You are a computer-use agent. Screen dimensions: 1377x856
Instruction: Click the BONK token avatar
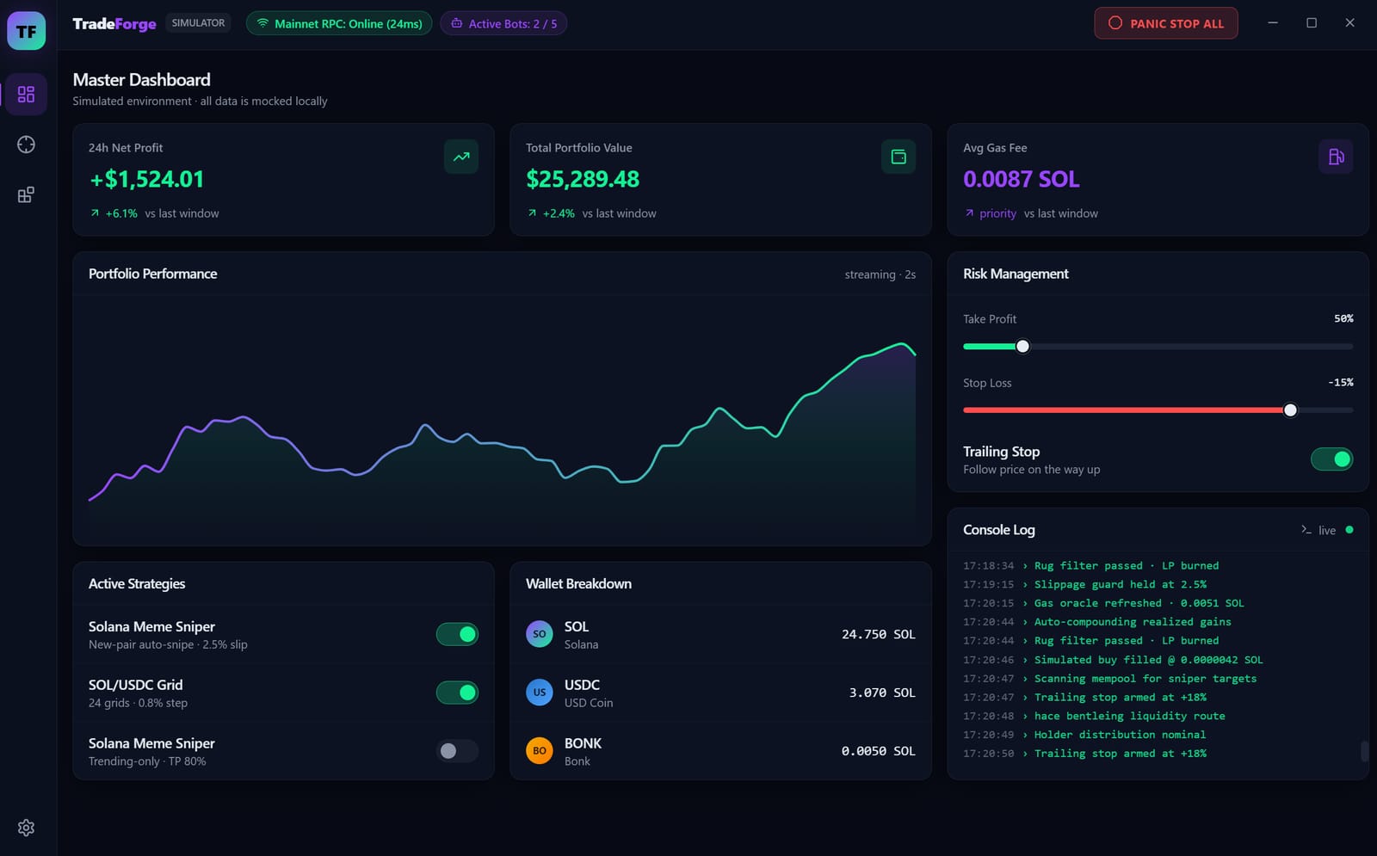[540, 751]
